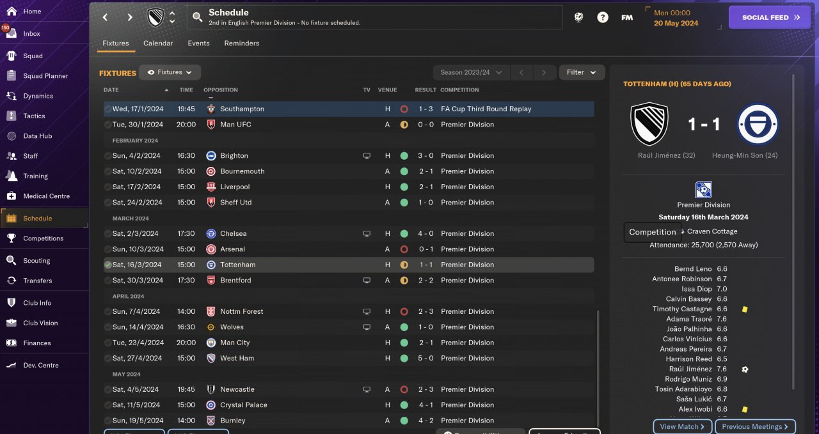Screen dimensions: 819x434
Task: Toggle the checkmark on the Southampton fixture
Action: coord(107,109)
